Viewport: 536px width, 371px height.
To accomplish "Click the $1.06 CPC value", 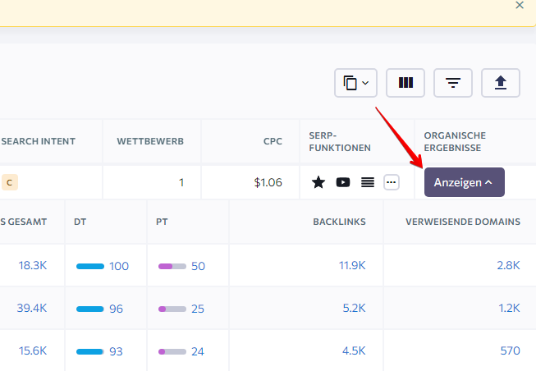I will click(x=268, y=182).
